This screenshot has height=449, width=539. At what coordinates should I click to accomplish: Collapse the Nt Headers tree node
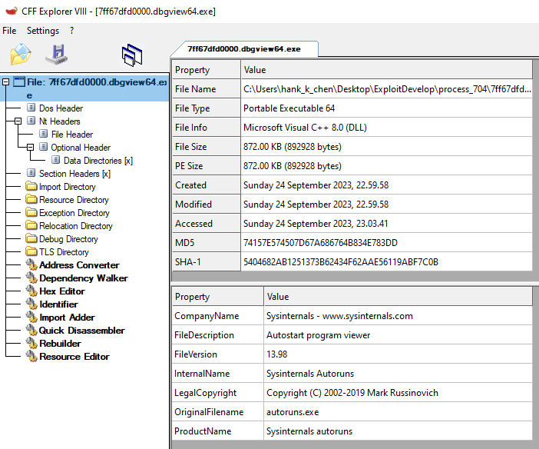(x=18, y=121)
